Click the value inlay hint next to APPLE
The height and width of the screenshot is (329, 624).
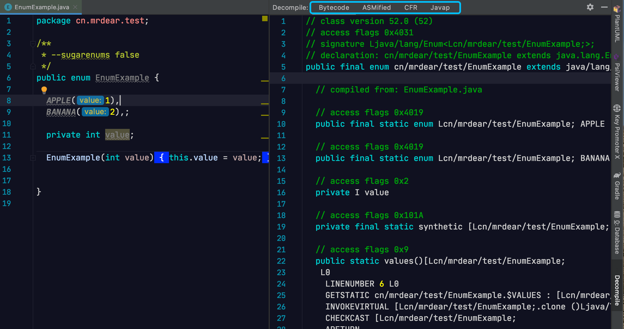90,100
